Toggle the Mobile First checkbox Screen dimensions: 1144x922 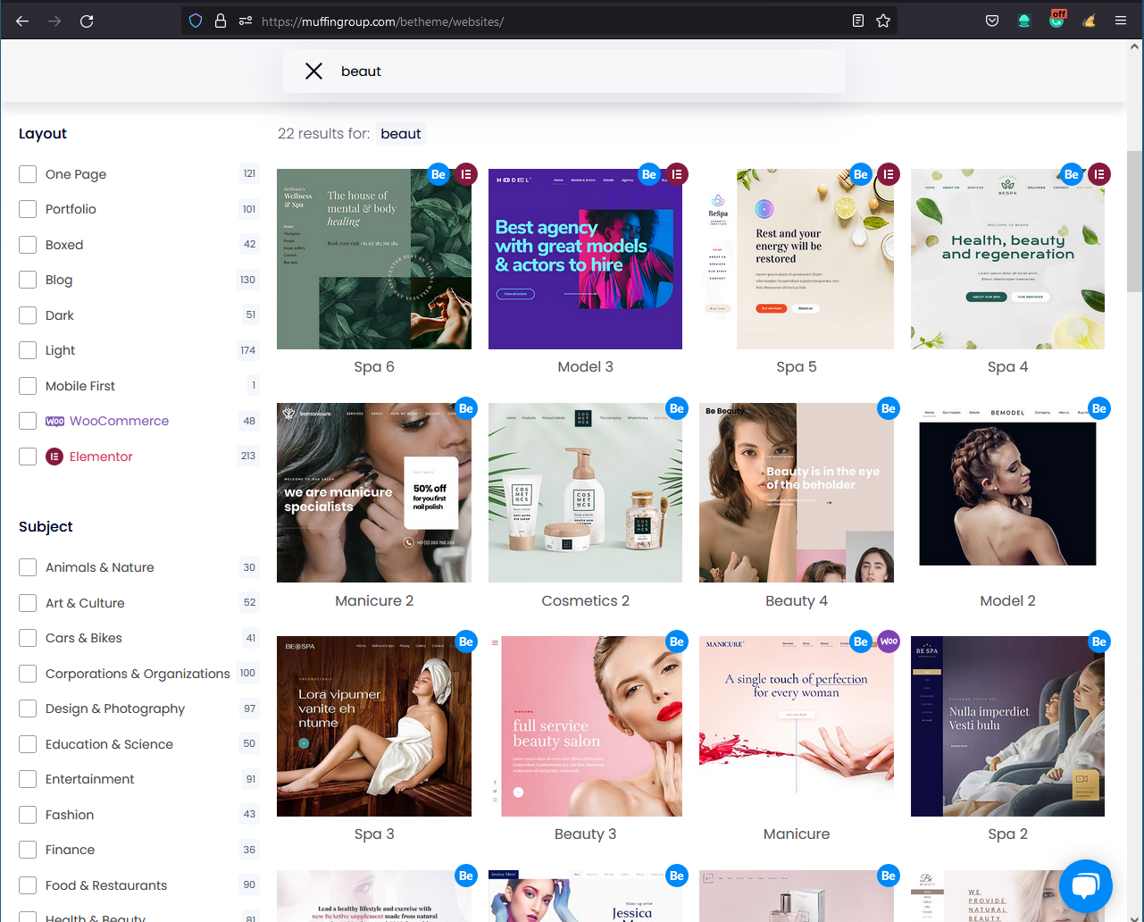point(28,386)
